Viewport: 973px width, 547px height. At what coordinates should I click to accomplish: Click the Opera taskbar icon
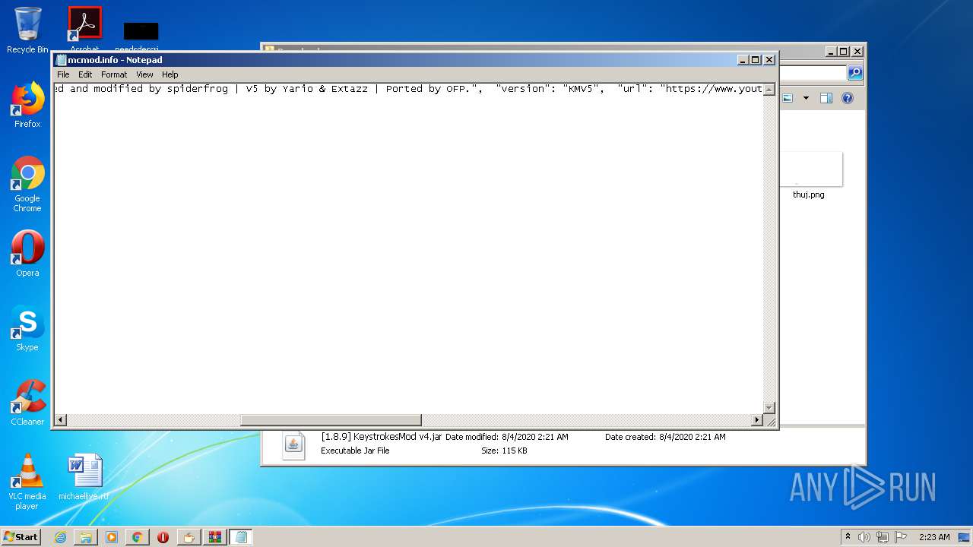pyautogui.click(x=163, y=537)
